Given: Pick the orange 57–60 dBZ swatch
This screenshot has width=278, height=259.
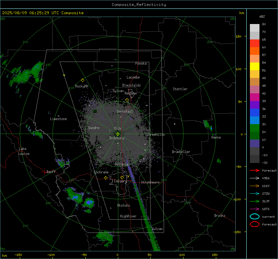Looking at the screenshot, I should [255, 51].
